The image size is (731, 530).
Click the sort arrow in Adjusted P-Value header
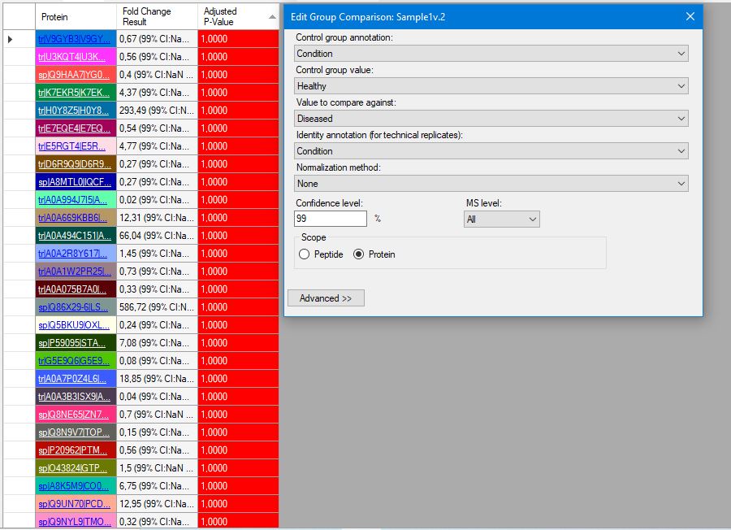coord(272,16)
